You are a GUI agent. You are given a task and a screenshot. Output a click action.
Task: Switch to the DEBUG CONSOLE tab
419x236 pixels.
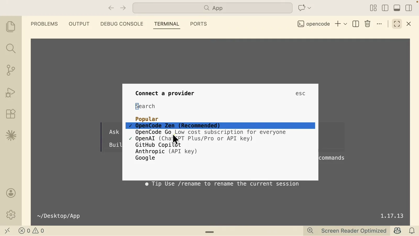point(122,24)
